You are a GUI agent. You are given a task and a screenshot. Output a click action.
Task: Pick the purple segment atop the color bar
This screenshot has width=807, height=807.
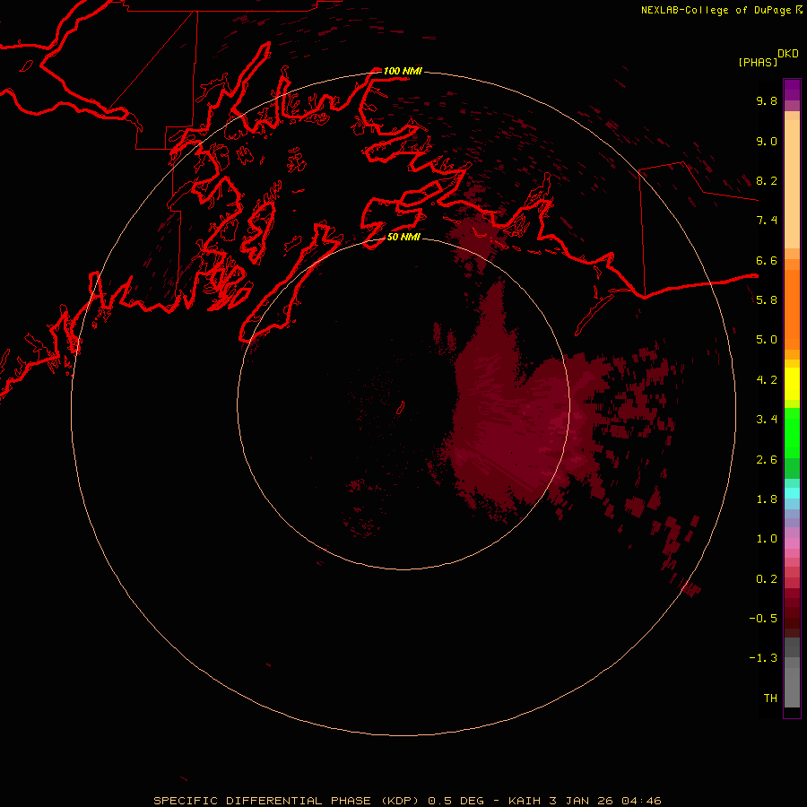coord(792,90)
